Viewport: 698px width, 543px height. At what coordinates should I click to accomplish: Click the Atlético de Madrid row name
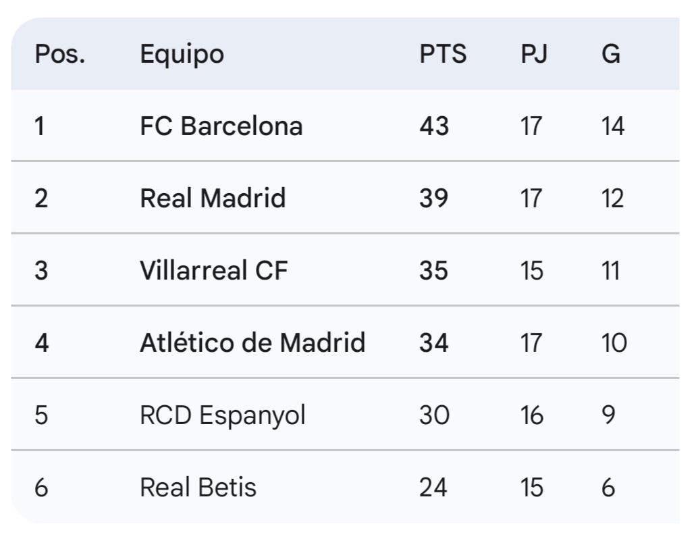click(252, 343)
